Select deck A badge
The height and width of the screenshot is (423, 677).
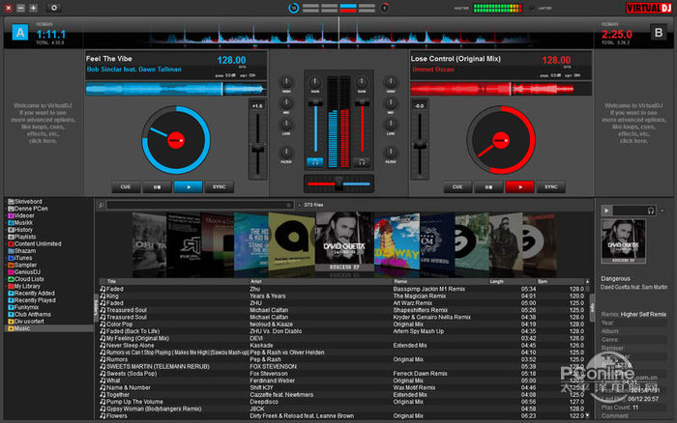20,33
